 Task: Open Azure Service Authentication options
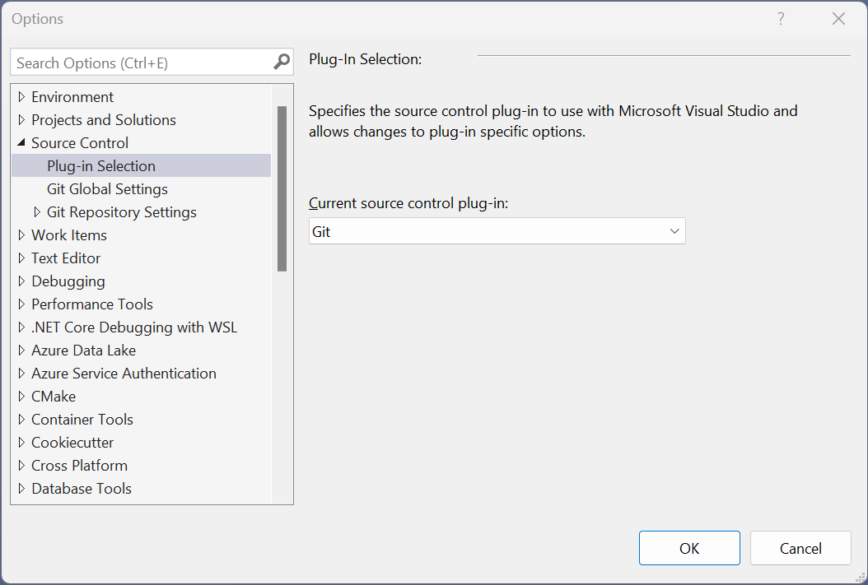[124, 374]
